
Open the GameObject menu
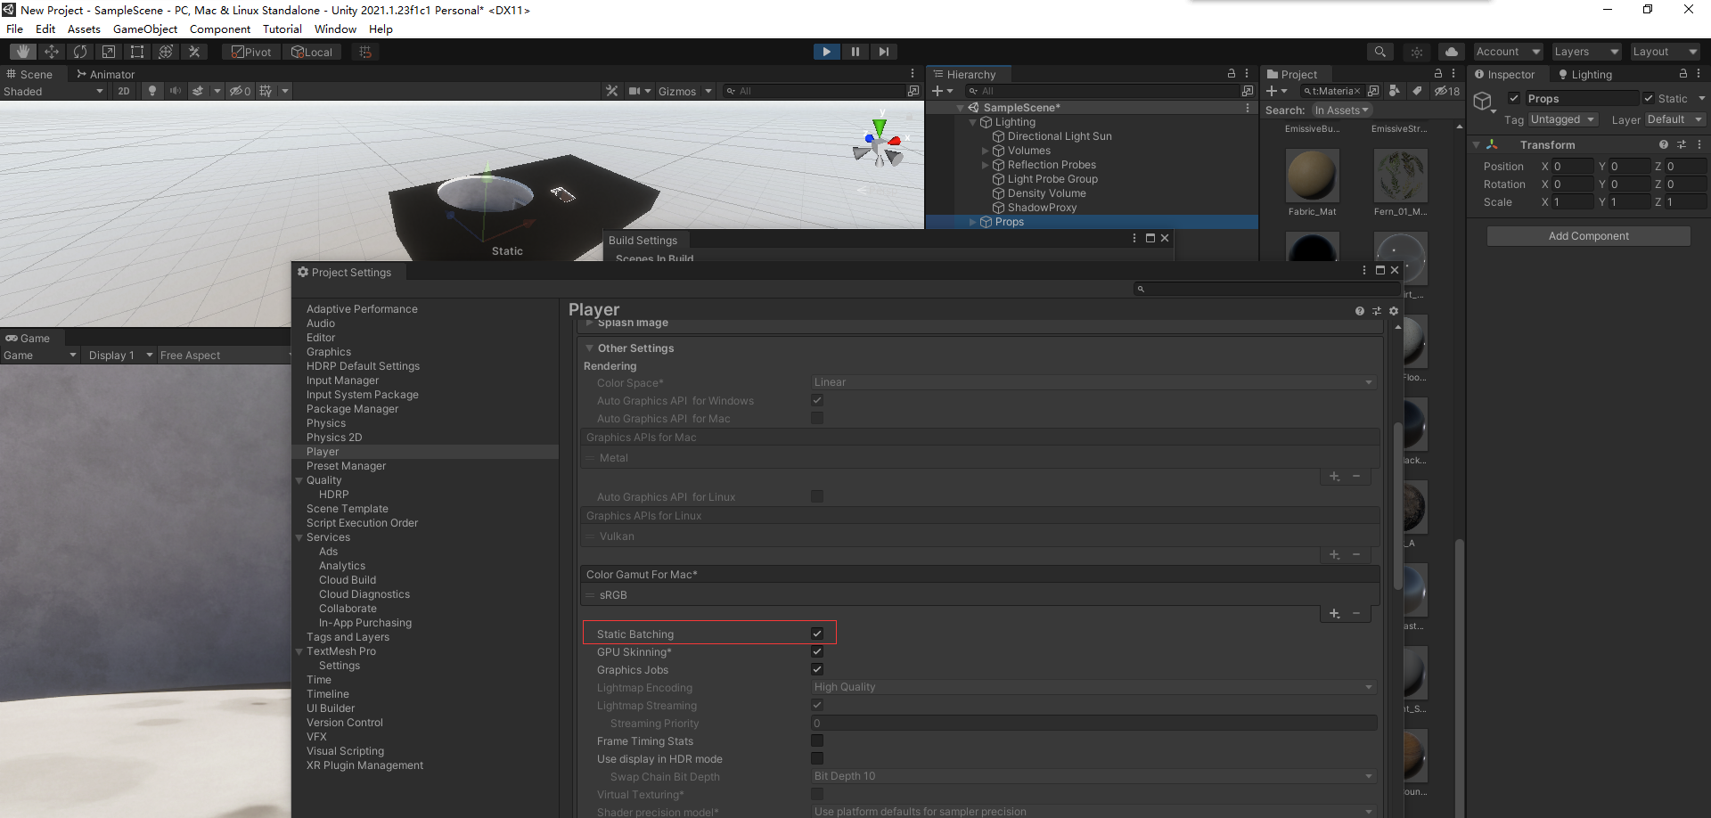145,29
